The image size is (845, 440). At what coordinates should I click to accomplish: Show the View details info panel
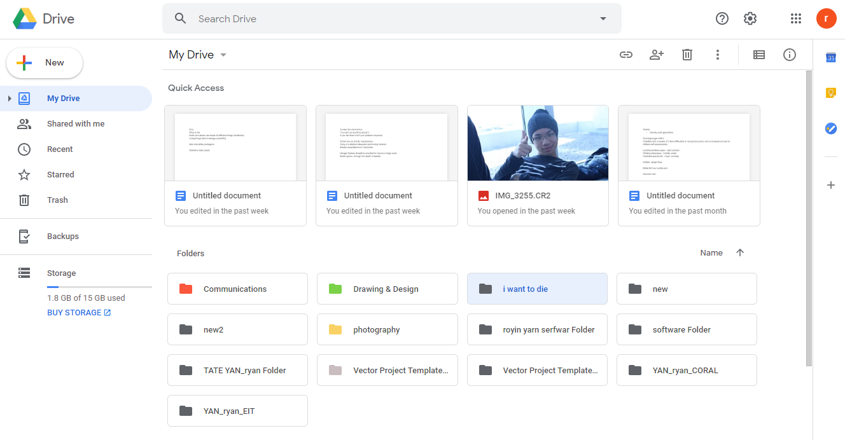(x=790, y=55)
